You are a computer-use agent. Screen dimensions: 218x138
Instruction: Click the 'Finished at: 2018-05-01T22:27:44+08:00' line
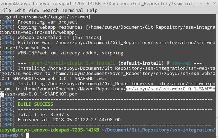click(69, 120)
